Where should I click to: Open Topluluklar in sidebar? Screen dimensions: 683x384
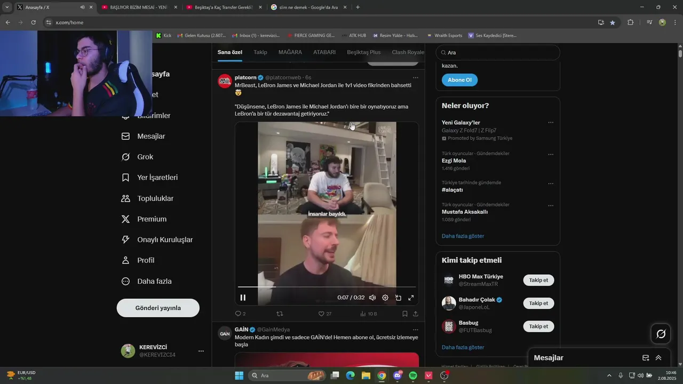click(148, 198)
